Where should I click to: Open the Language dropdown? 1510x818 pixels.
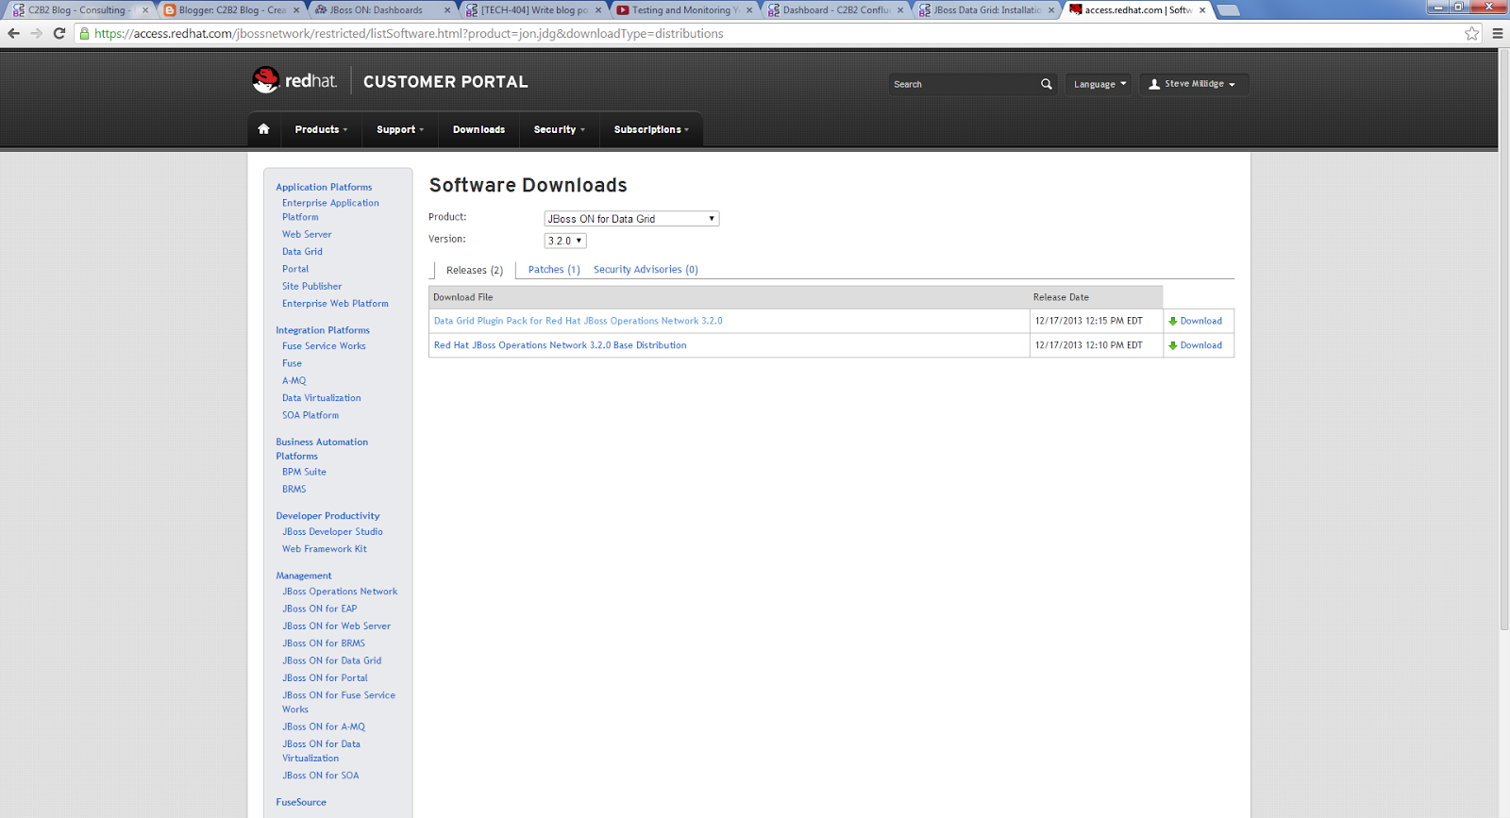(1099, 84)
